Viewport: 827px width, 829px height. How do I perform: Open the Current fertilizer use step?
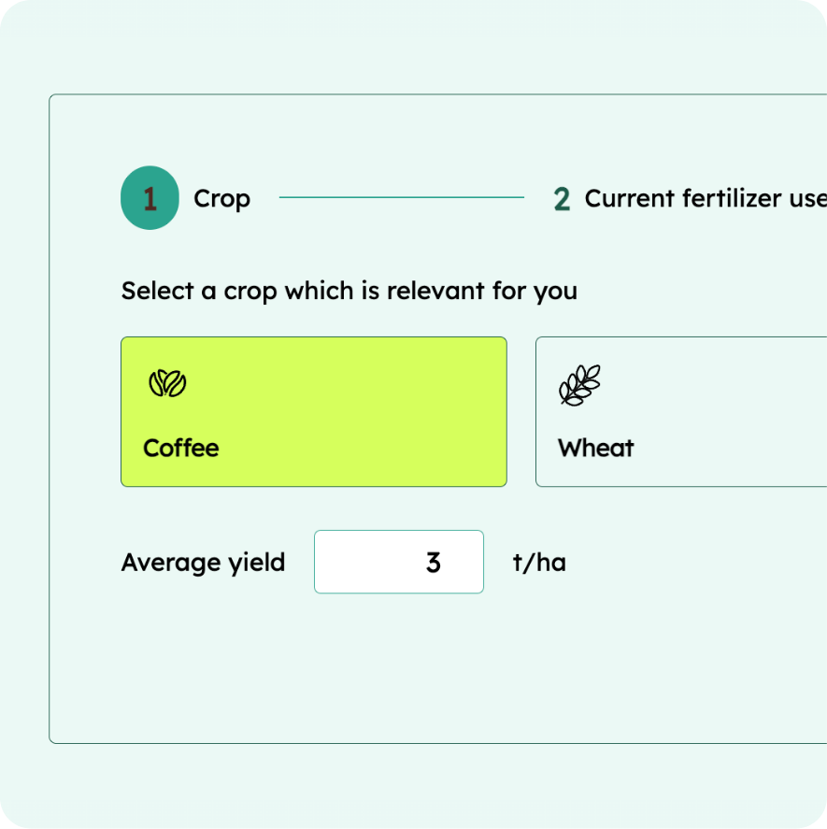pyautogui.click(x=706, y=198)
